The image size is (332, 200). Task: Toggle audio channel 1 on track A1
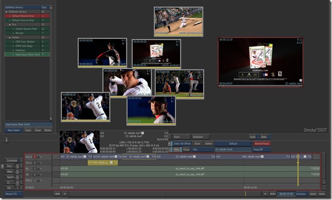(x=35, y=169)
